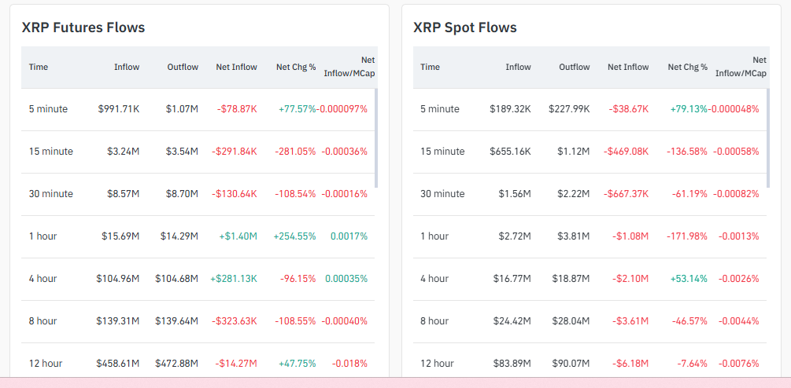
Task: Click Outflow header in XRP Futures Flows
Action: [x=183, y=67]
